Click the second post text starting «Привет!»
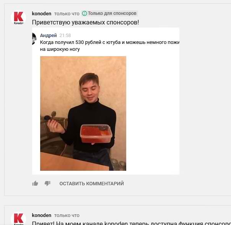 (132, 223)
